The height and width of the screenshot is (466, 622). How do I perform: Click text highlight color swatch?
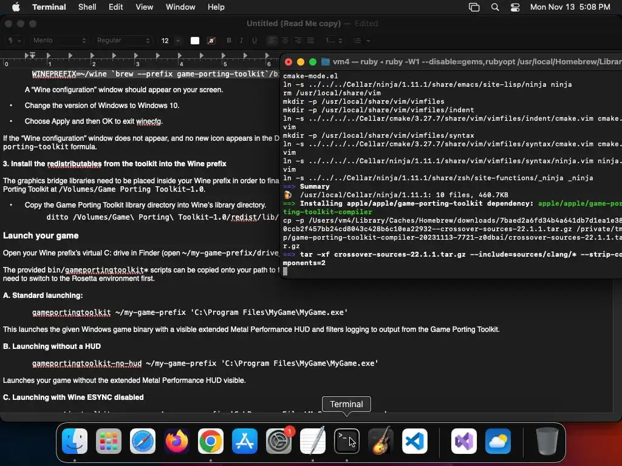(211, 41)
